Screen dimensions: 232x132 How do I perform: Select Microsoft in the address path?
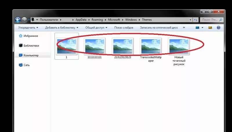tap(114, 20)
